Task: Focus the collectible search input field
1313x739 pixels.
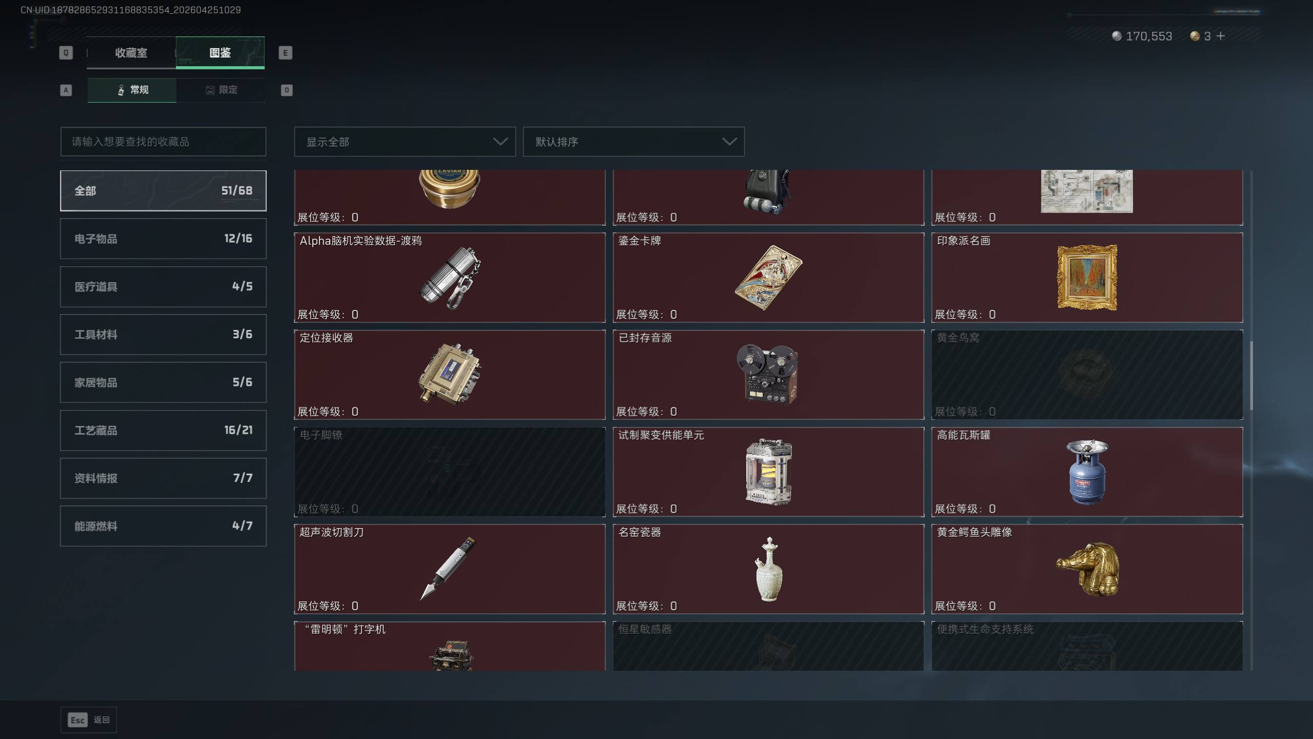Action: [x=163, y=142]
